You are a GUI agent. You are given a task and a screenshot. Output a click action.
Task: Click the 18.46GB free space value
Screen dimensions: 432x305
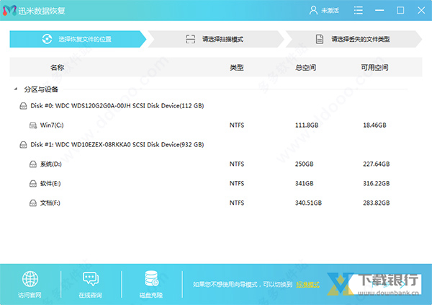(x=374, y=125)
